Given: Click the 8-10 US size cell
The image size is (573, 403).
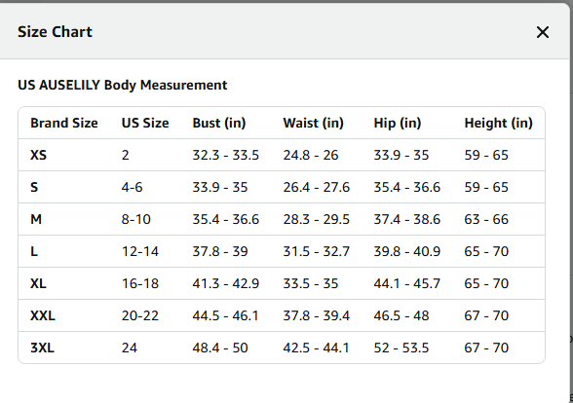Looking at the screenshot, I should coord(136,219).
